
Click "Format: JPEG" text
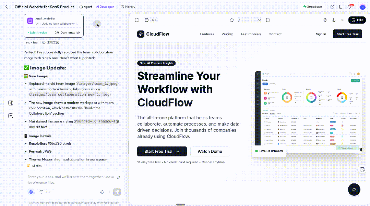pyautogui.click(x=40, y=151)
